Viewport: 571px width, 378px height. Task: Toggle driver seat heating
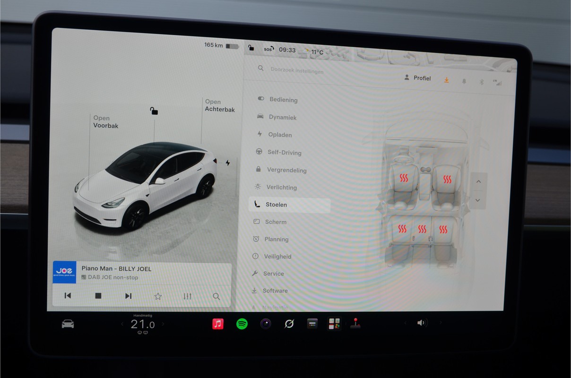403,178
